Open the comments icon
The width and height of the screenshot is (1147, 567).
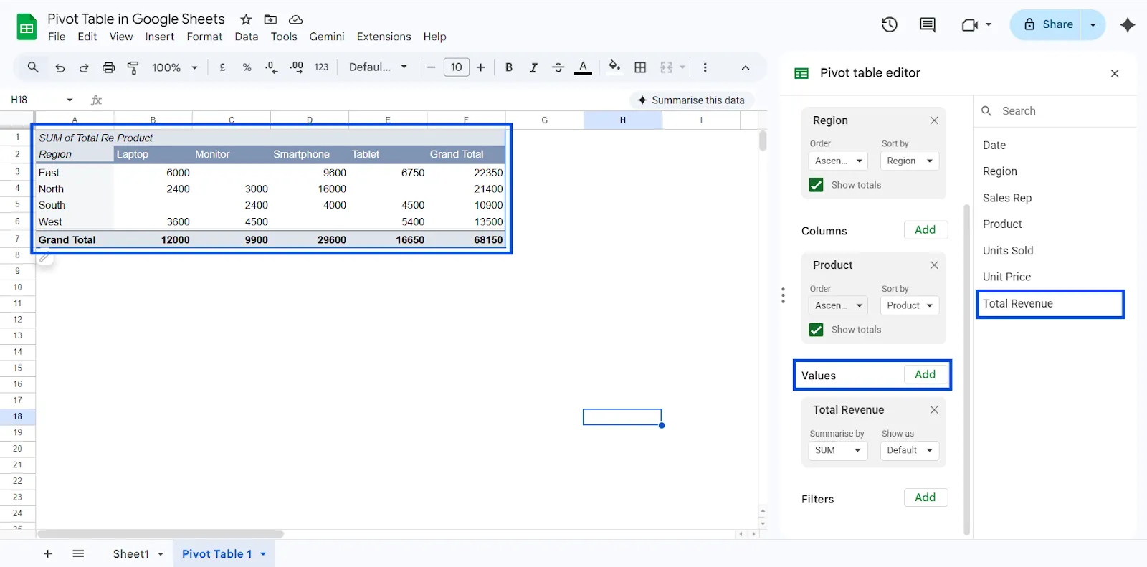pos(928,24)
